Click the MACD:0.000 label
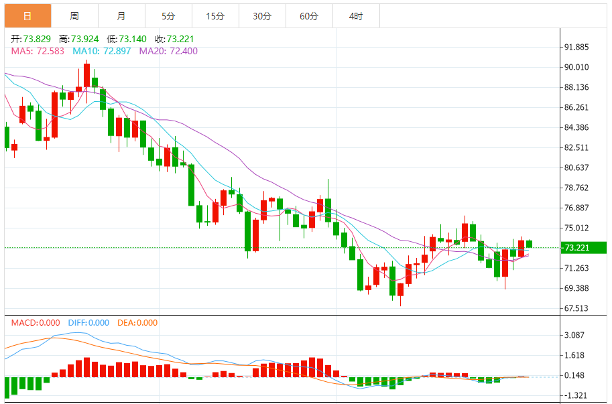The height and width of the screenshot is (404, 612). [x=36, y=323]
